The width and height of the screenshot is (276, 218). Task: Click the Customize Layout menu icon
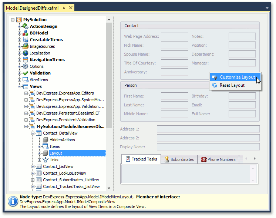[215, 77]
